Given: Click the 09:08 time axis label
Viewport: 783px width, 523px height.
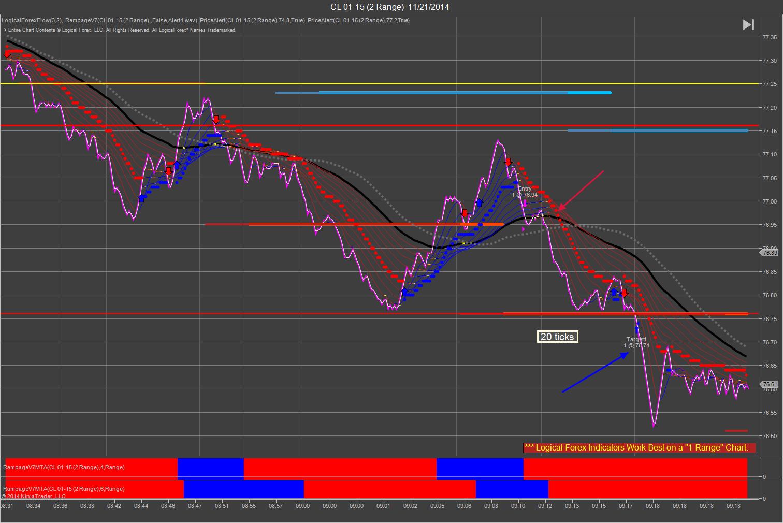Looking at the screenshot, I should pyautogui.click(x=491, y=506).
